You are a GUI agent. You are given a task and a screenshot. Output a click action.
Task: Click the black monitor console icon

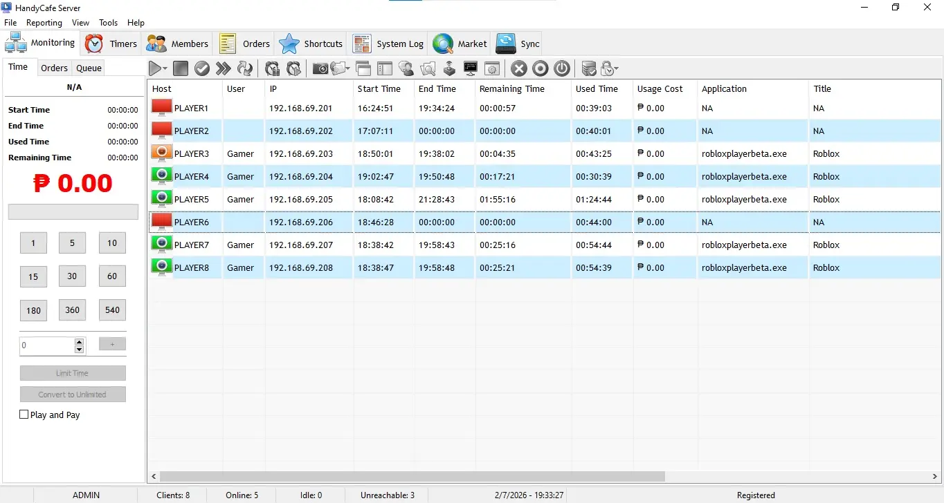(x=471, y=68)
